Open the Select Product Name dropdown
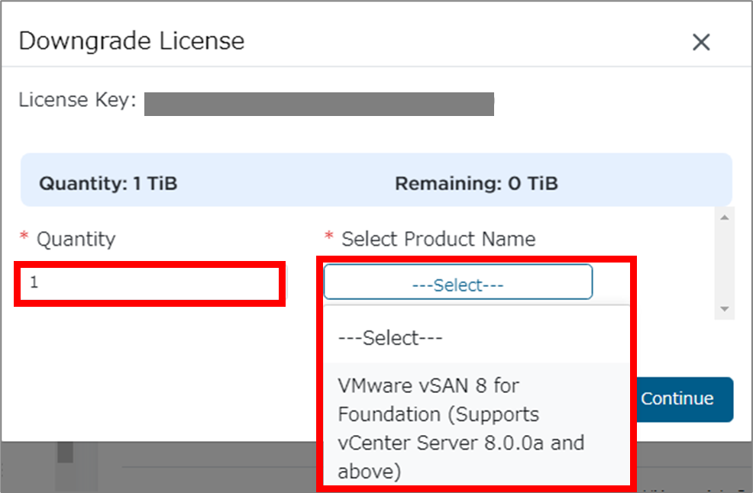This screenshot has height=493, width=753. (458, 282)
